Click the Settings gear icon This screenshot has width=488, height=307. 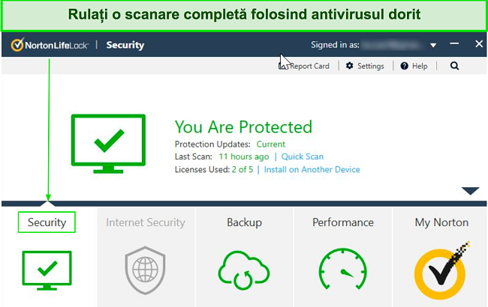[350, 66]
